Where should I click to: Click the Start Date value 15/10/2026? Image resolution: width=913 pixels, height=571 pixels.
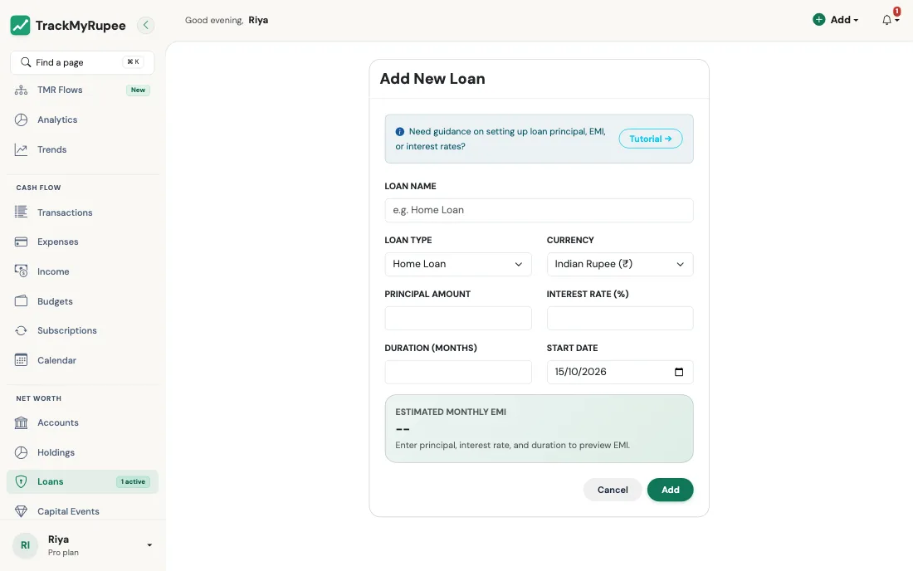580,372
